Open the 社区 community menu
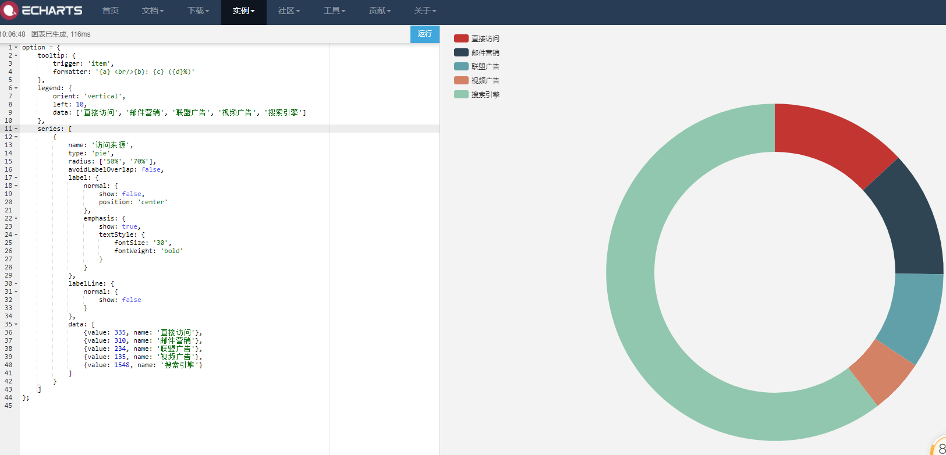Image resolution: width=946 pixels, height=455 pixels. coord(289,10)
